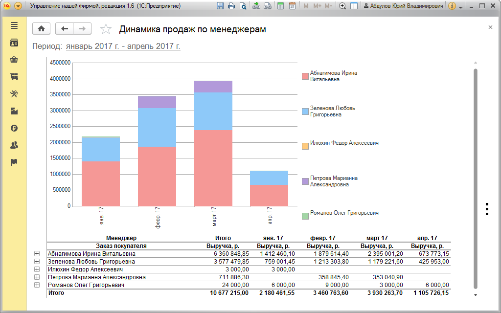Select the Петрова purple segment in март 17 bar
The height and width of the screenshot is (313, 501).
pyautogui.click(x=213, y=87)
